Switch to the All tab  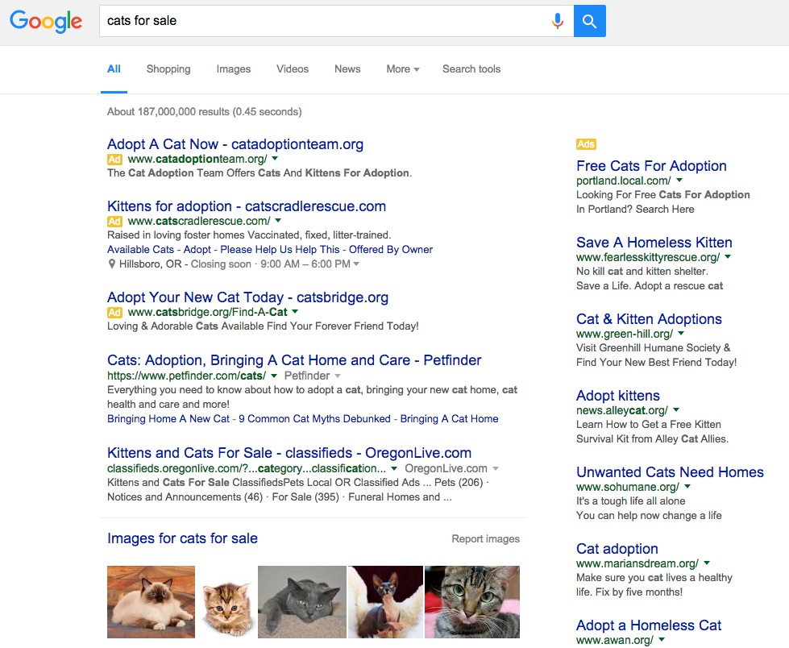114,69
